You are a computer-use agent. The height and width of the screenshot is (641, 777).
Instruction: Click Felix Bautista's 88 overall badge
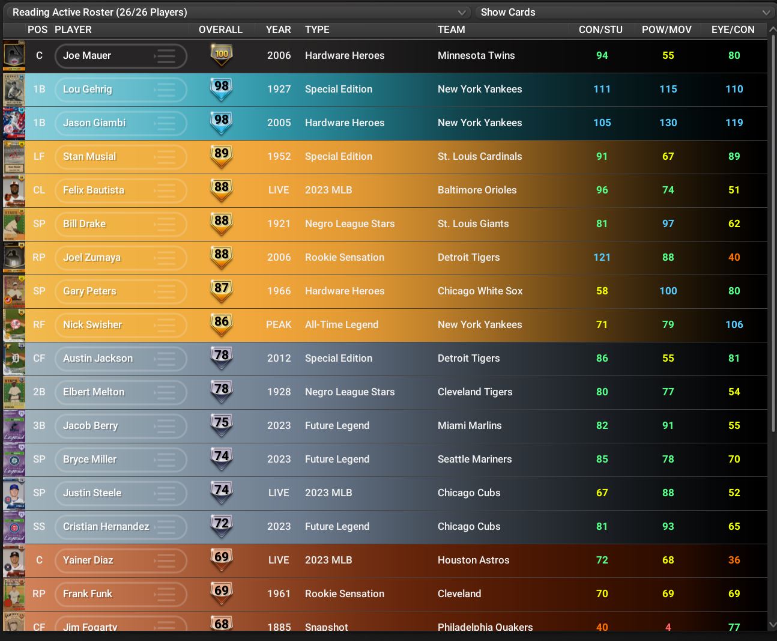pyautogui.click(x=222, y=190)
